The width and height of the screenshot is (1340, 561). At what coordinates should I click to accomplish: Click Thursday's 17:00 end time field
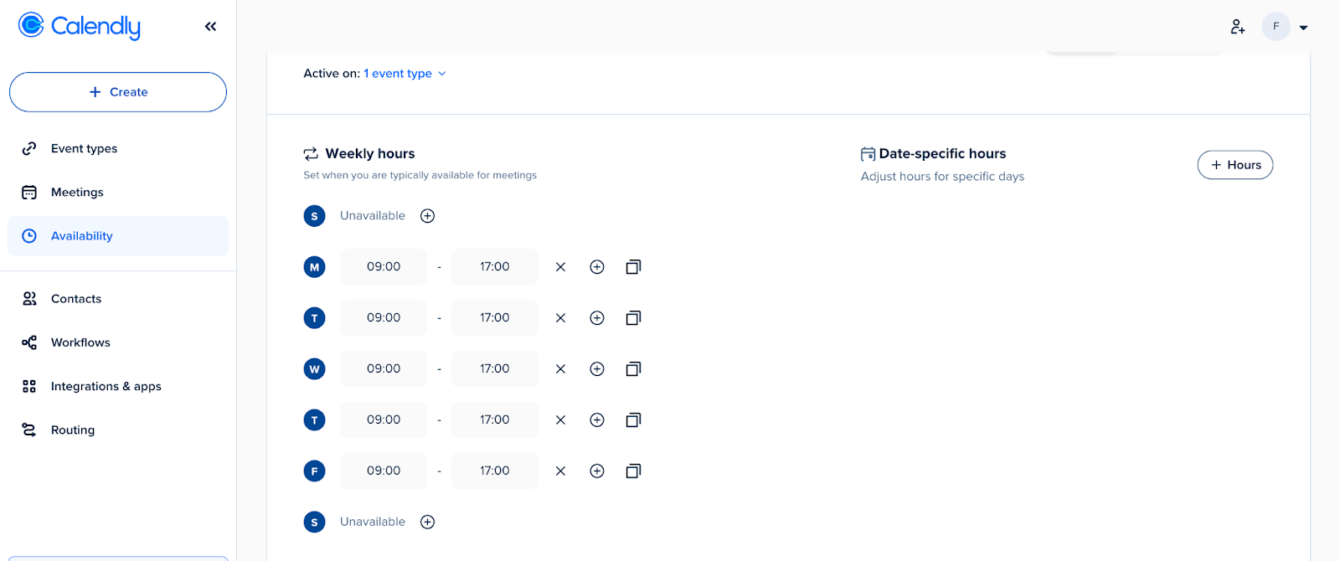tap(495, 420)
